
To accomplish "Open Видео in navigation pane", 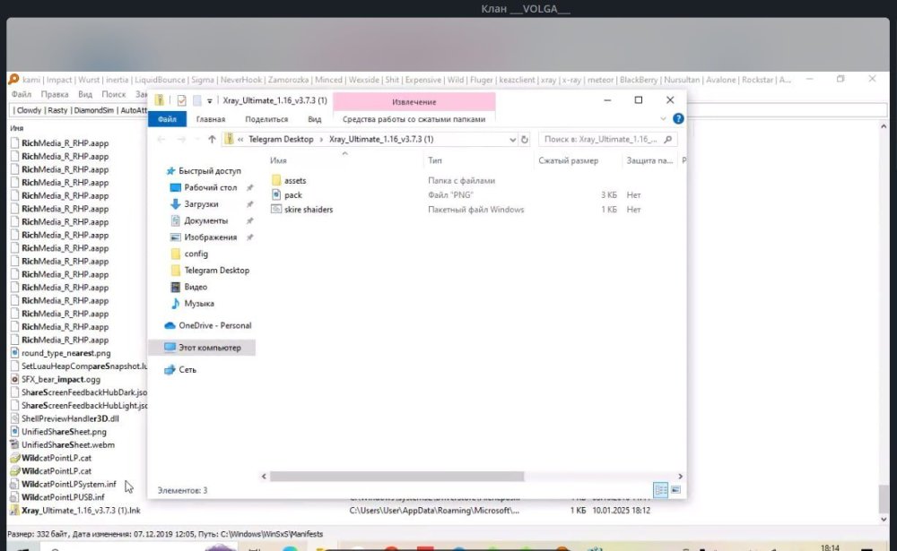I will (x=195, y=287).
